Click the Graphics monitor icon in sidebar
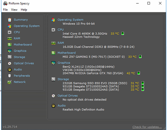This screenshot has height=130, width=167. click(10, 51)
